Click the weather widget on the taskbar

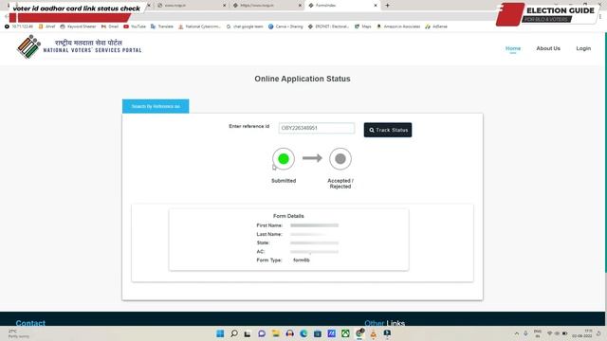tap(19, 333)
